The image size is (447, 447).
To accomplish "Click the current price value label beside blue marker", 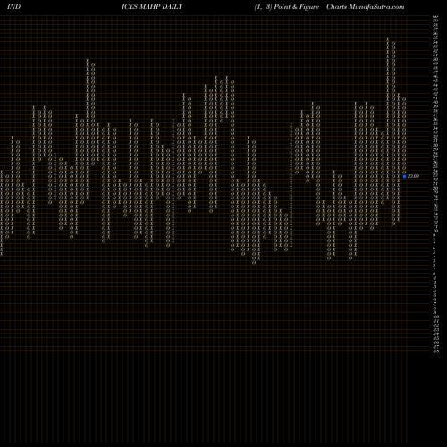I will [413, 176].
